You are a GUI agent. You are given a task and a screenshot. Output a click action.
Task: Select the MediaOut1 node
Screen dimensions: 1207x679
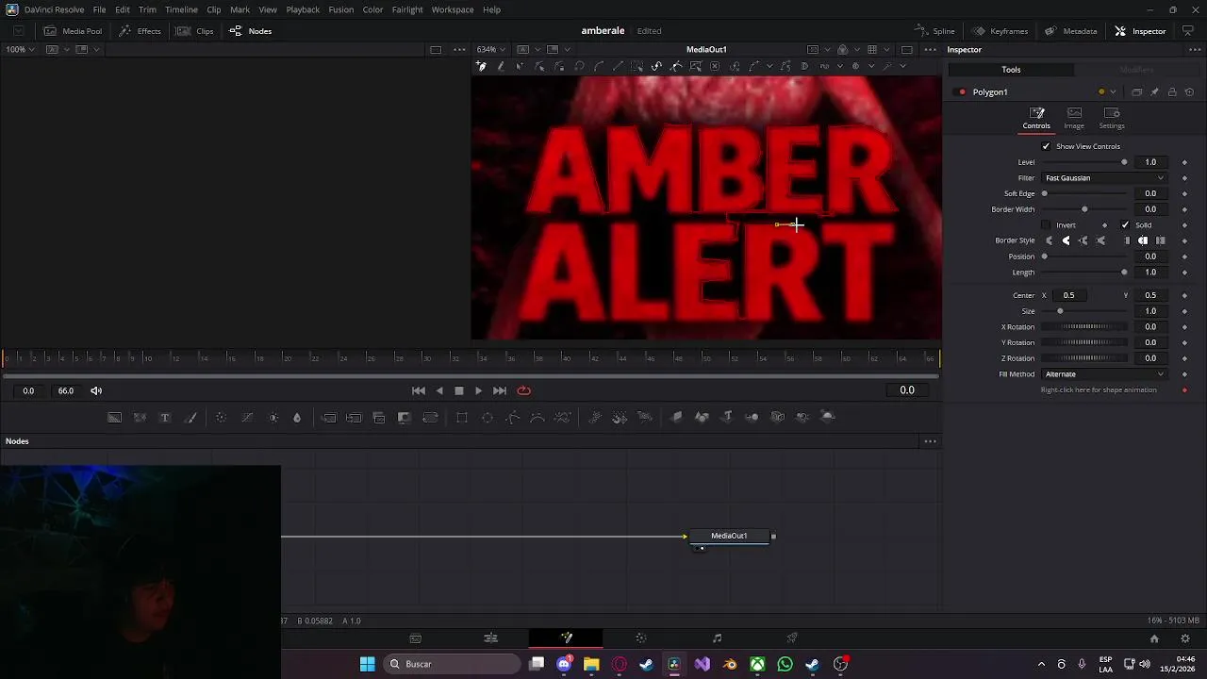coord(729,537)
